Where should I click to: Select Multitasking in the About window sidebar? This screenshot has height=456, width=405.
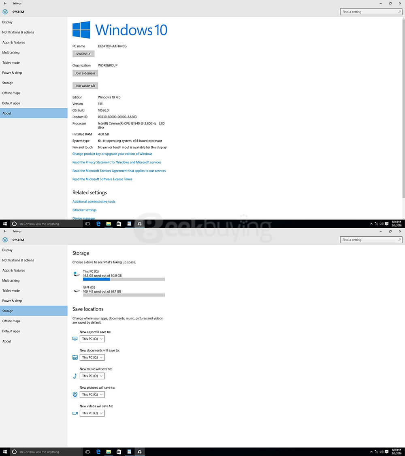(x=34, y=52)
